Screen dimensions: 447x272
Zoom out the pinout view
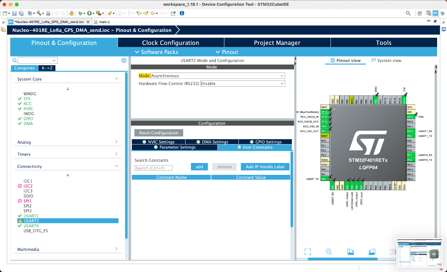[329, 252]
